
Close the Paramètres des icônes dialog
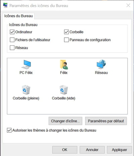click(x=128, y=5)
